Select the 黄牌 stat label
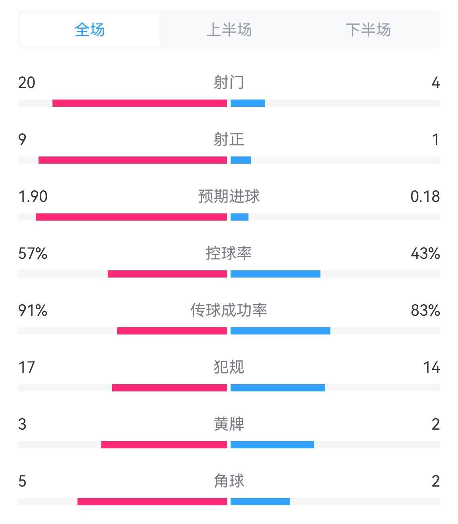The width and height of the screenshot is (458, 524). point(229,424)
